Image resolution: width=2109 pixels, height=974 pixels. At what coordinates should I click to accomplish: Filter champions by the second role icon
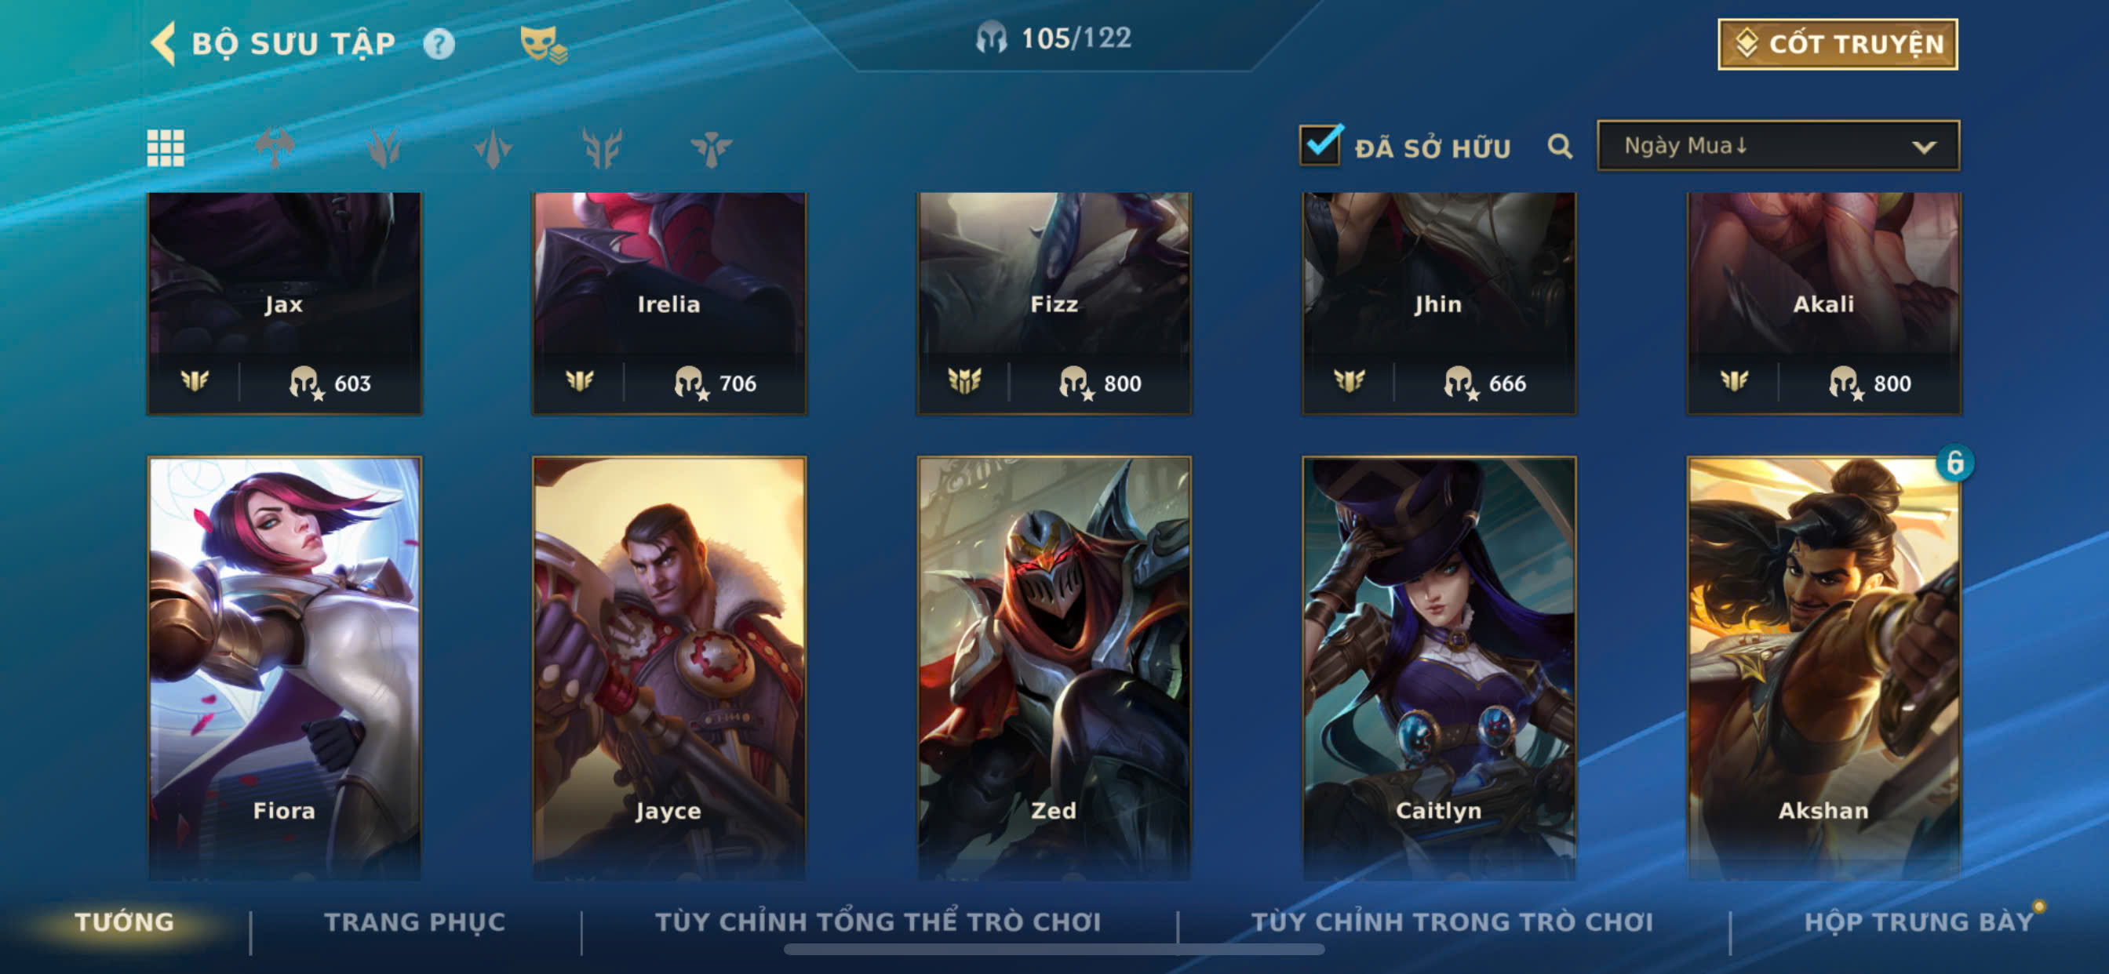tap(383, 148)
